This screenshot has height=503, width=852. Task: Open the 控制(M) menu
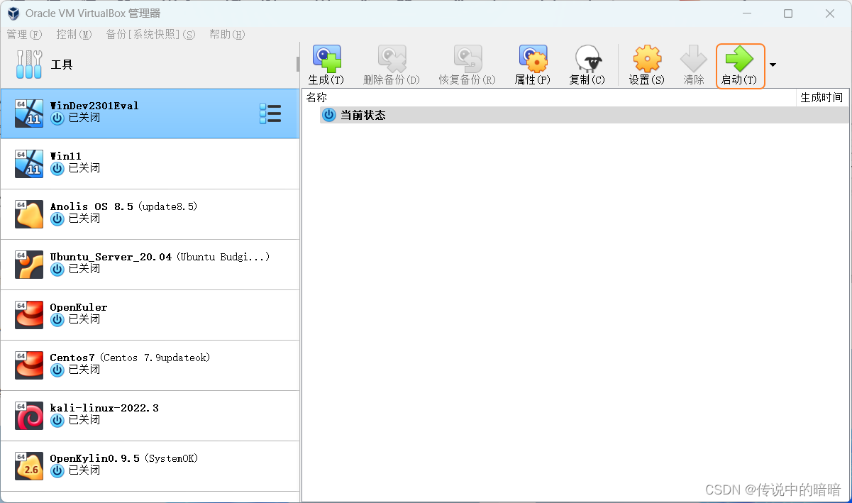[x=74, y=34]
